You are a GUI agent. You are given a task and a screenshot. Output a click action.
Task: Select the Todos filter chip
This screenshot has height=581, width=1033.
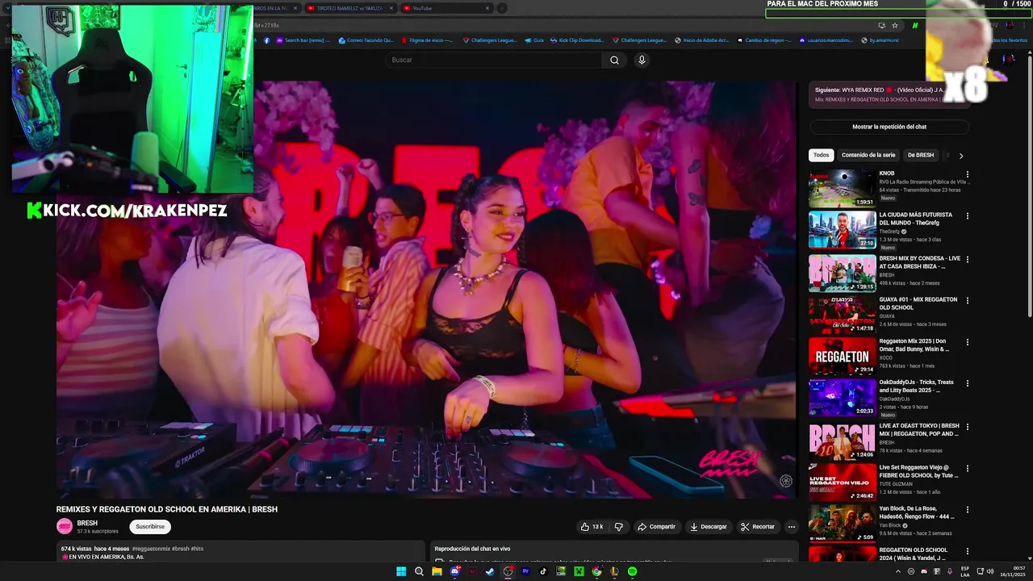pos(821,155)
